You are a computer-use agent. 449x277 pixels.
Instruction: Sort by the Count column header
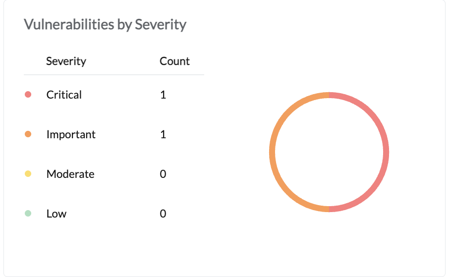click(x=174, y=61)
